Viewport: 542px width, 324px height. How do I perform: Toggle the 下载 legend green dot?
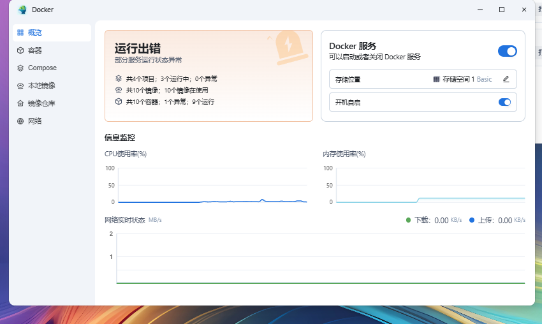[409, 220]
